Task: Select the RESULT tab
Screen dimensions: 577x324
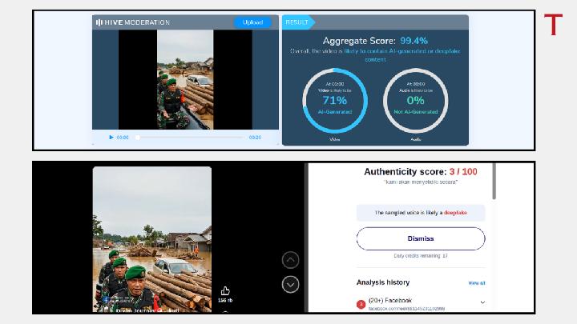Action: (x=297, y=22)
